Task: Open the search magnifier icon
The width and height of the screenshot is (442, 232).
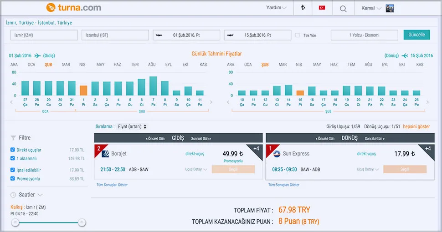Action: point(343,8)
